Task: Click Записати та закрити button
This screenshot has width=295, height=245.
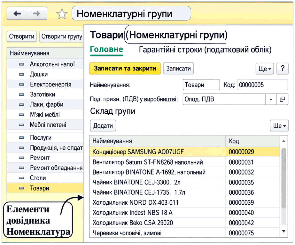Action: click(125, 69)
